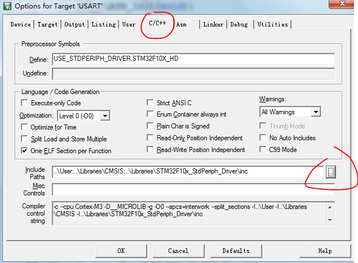Switch to the Debug tab
Screen dimensions: 358x263
point(239,24)
